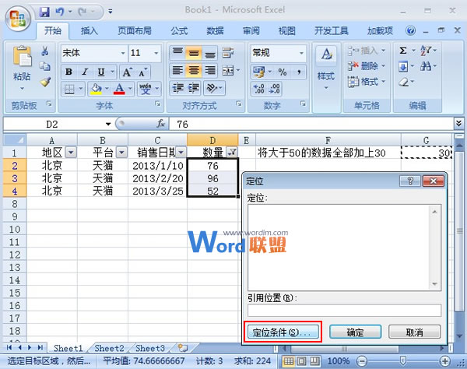
Task: Click the AutoSum sigma icon
Action: 403,51
